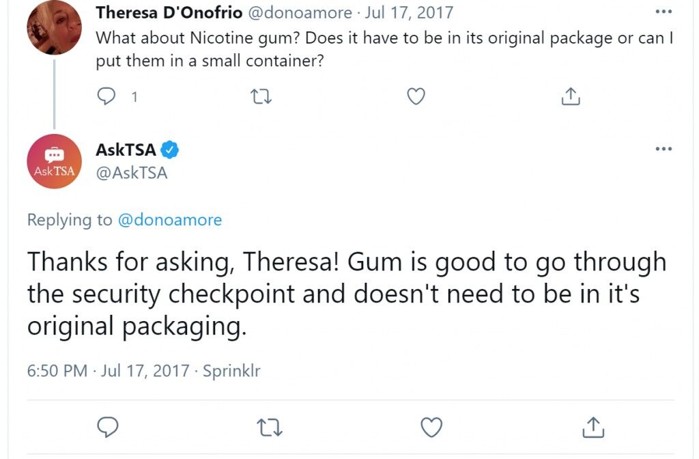The height and width of the screenshot is (459, 699).
Task: Click the @donoamore handle in header
Action: [300, 12]
